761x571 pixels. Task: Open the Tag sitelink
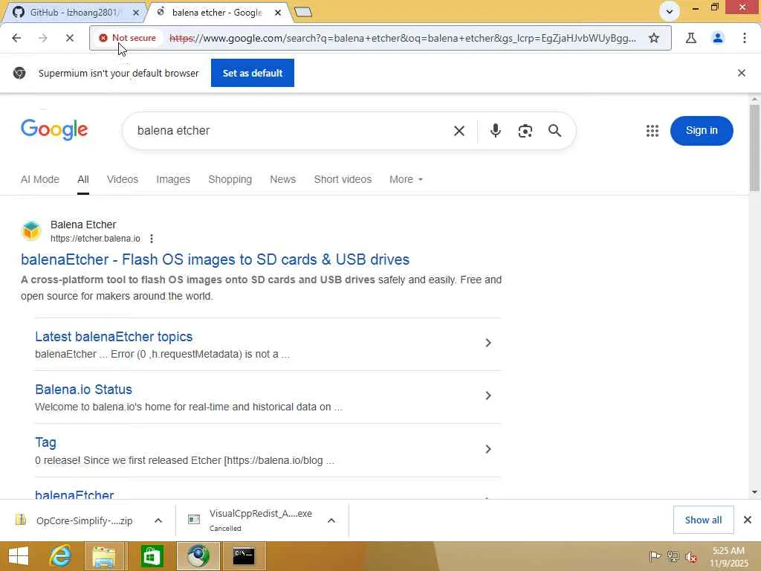coord(45,442)
